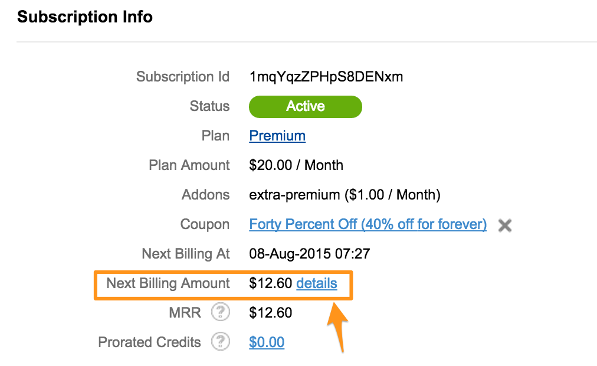The height and width of the screenshot is (366, 597).
Task: Click the $20.00 / Month plan amount
Action: tap(296, 165)
